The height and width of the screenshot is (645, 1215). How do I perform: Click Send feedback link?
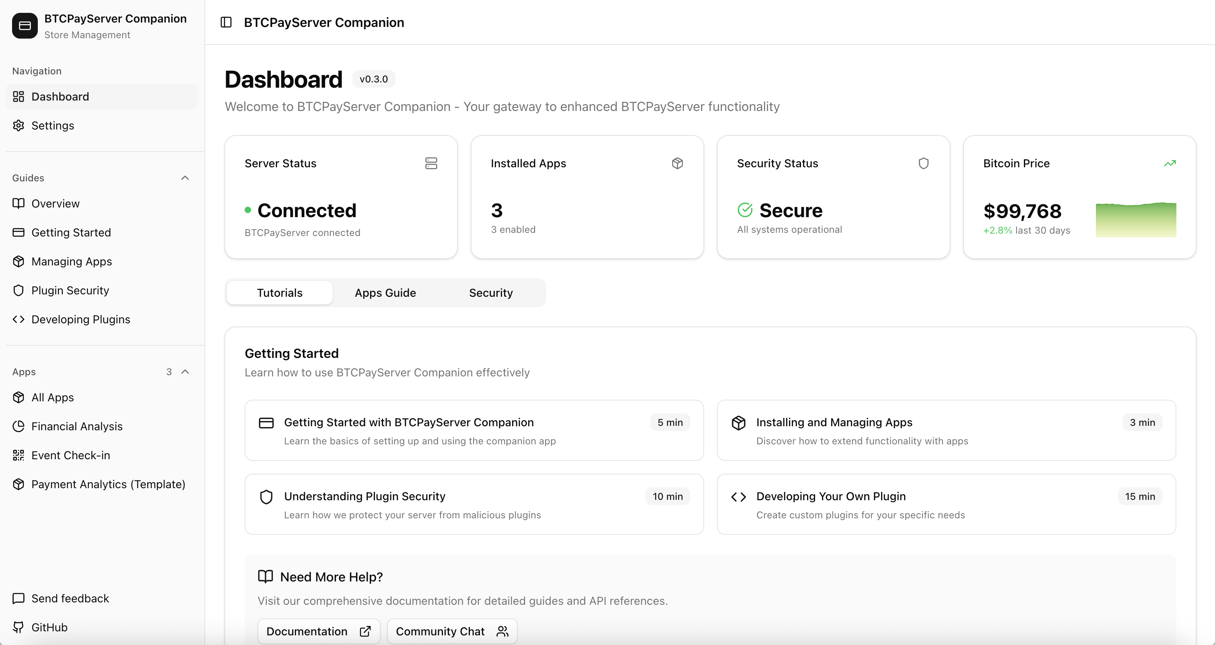(x=70, y=598)
